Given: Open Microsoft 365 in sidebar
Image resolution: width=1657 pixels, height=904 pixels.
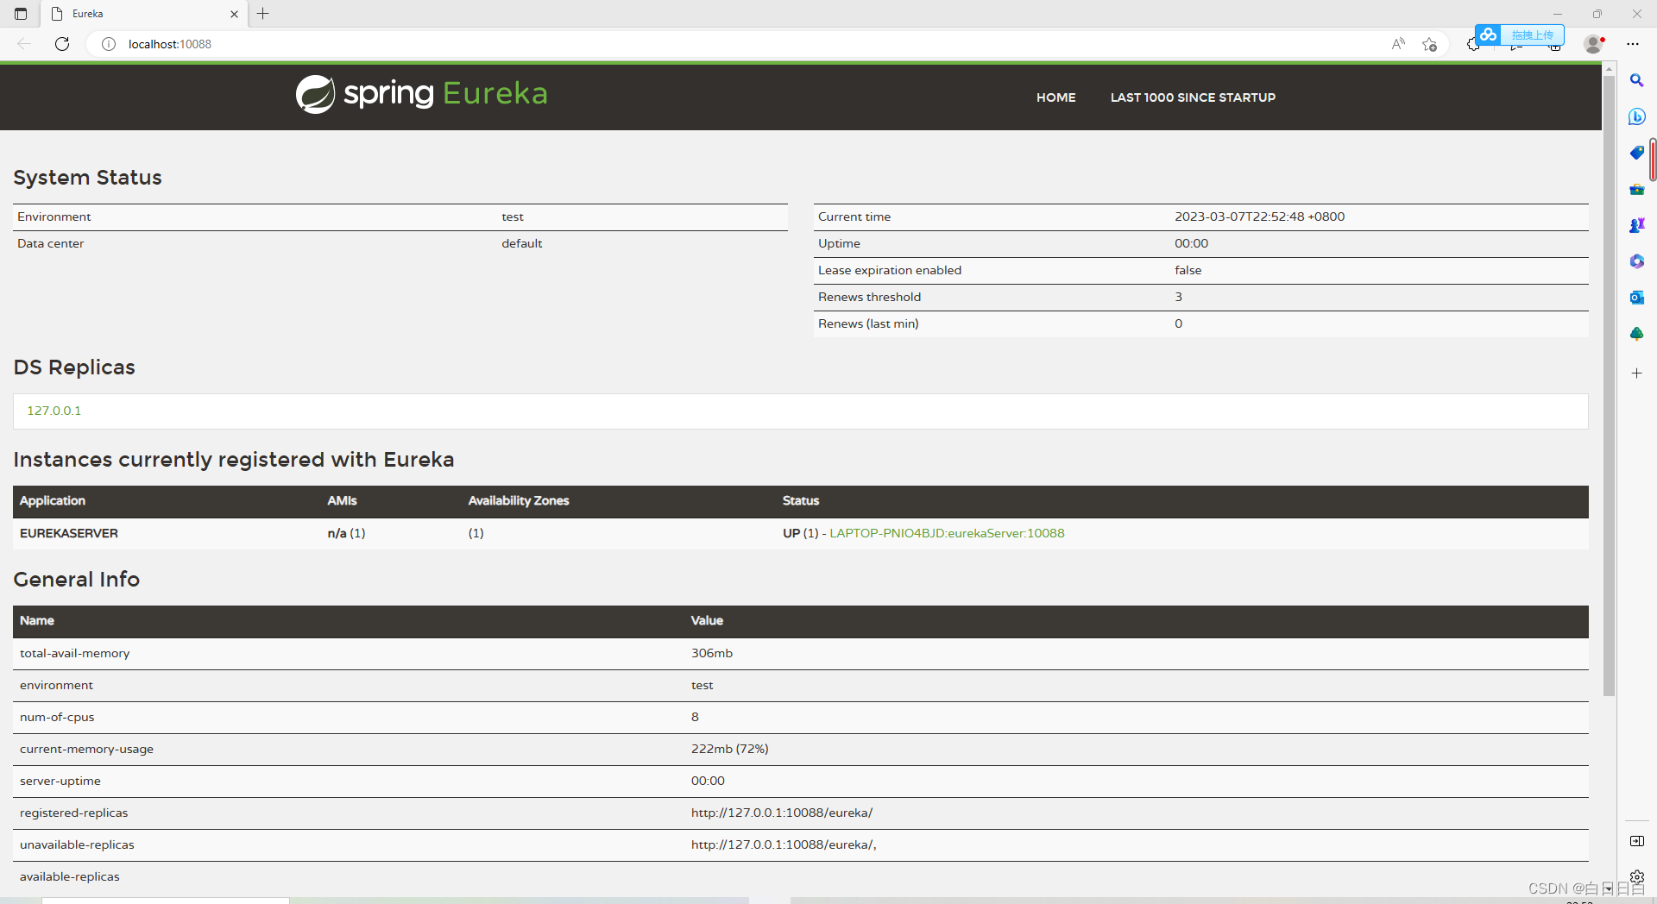Looking at the screenshot, I should pyautogui.click(x=1636, y=261).
